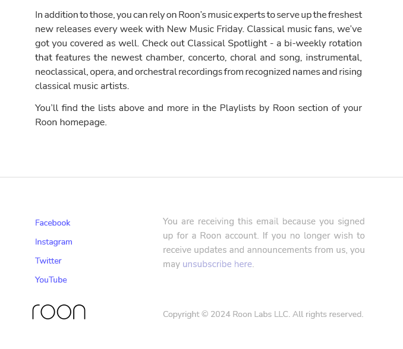The image size is (403, 349).
Task: Click 'Roon Labs LLC' in copyright line
Action: 261,314
